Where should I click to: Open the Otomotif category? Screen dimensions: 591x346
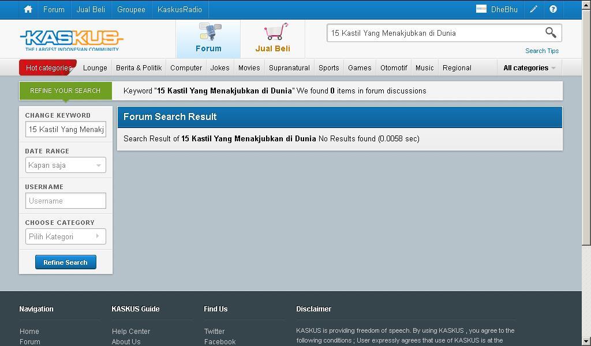click(394, 68)
